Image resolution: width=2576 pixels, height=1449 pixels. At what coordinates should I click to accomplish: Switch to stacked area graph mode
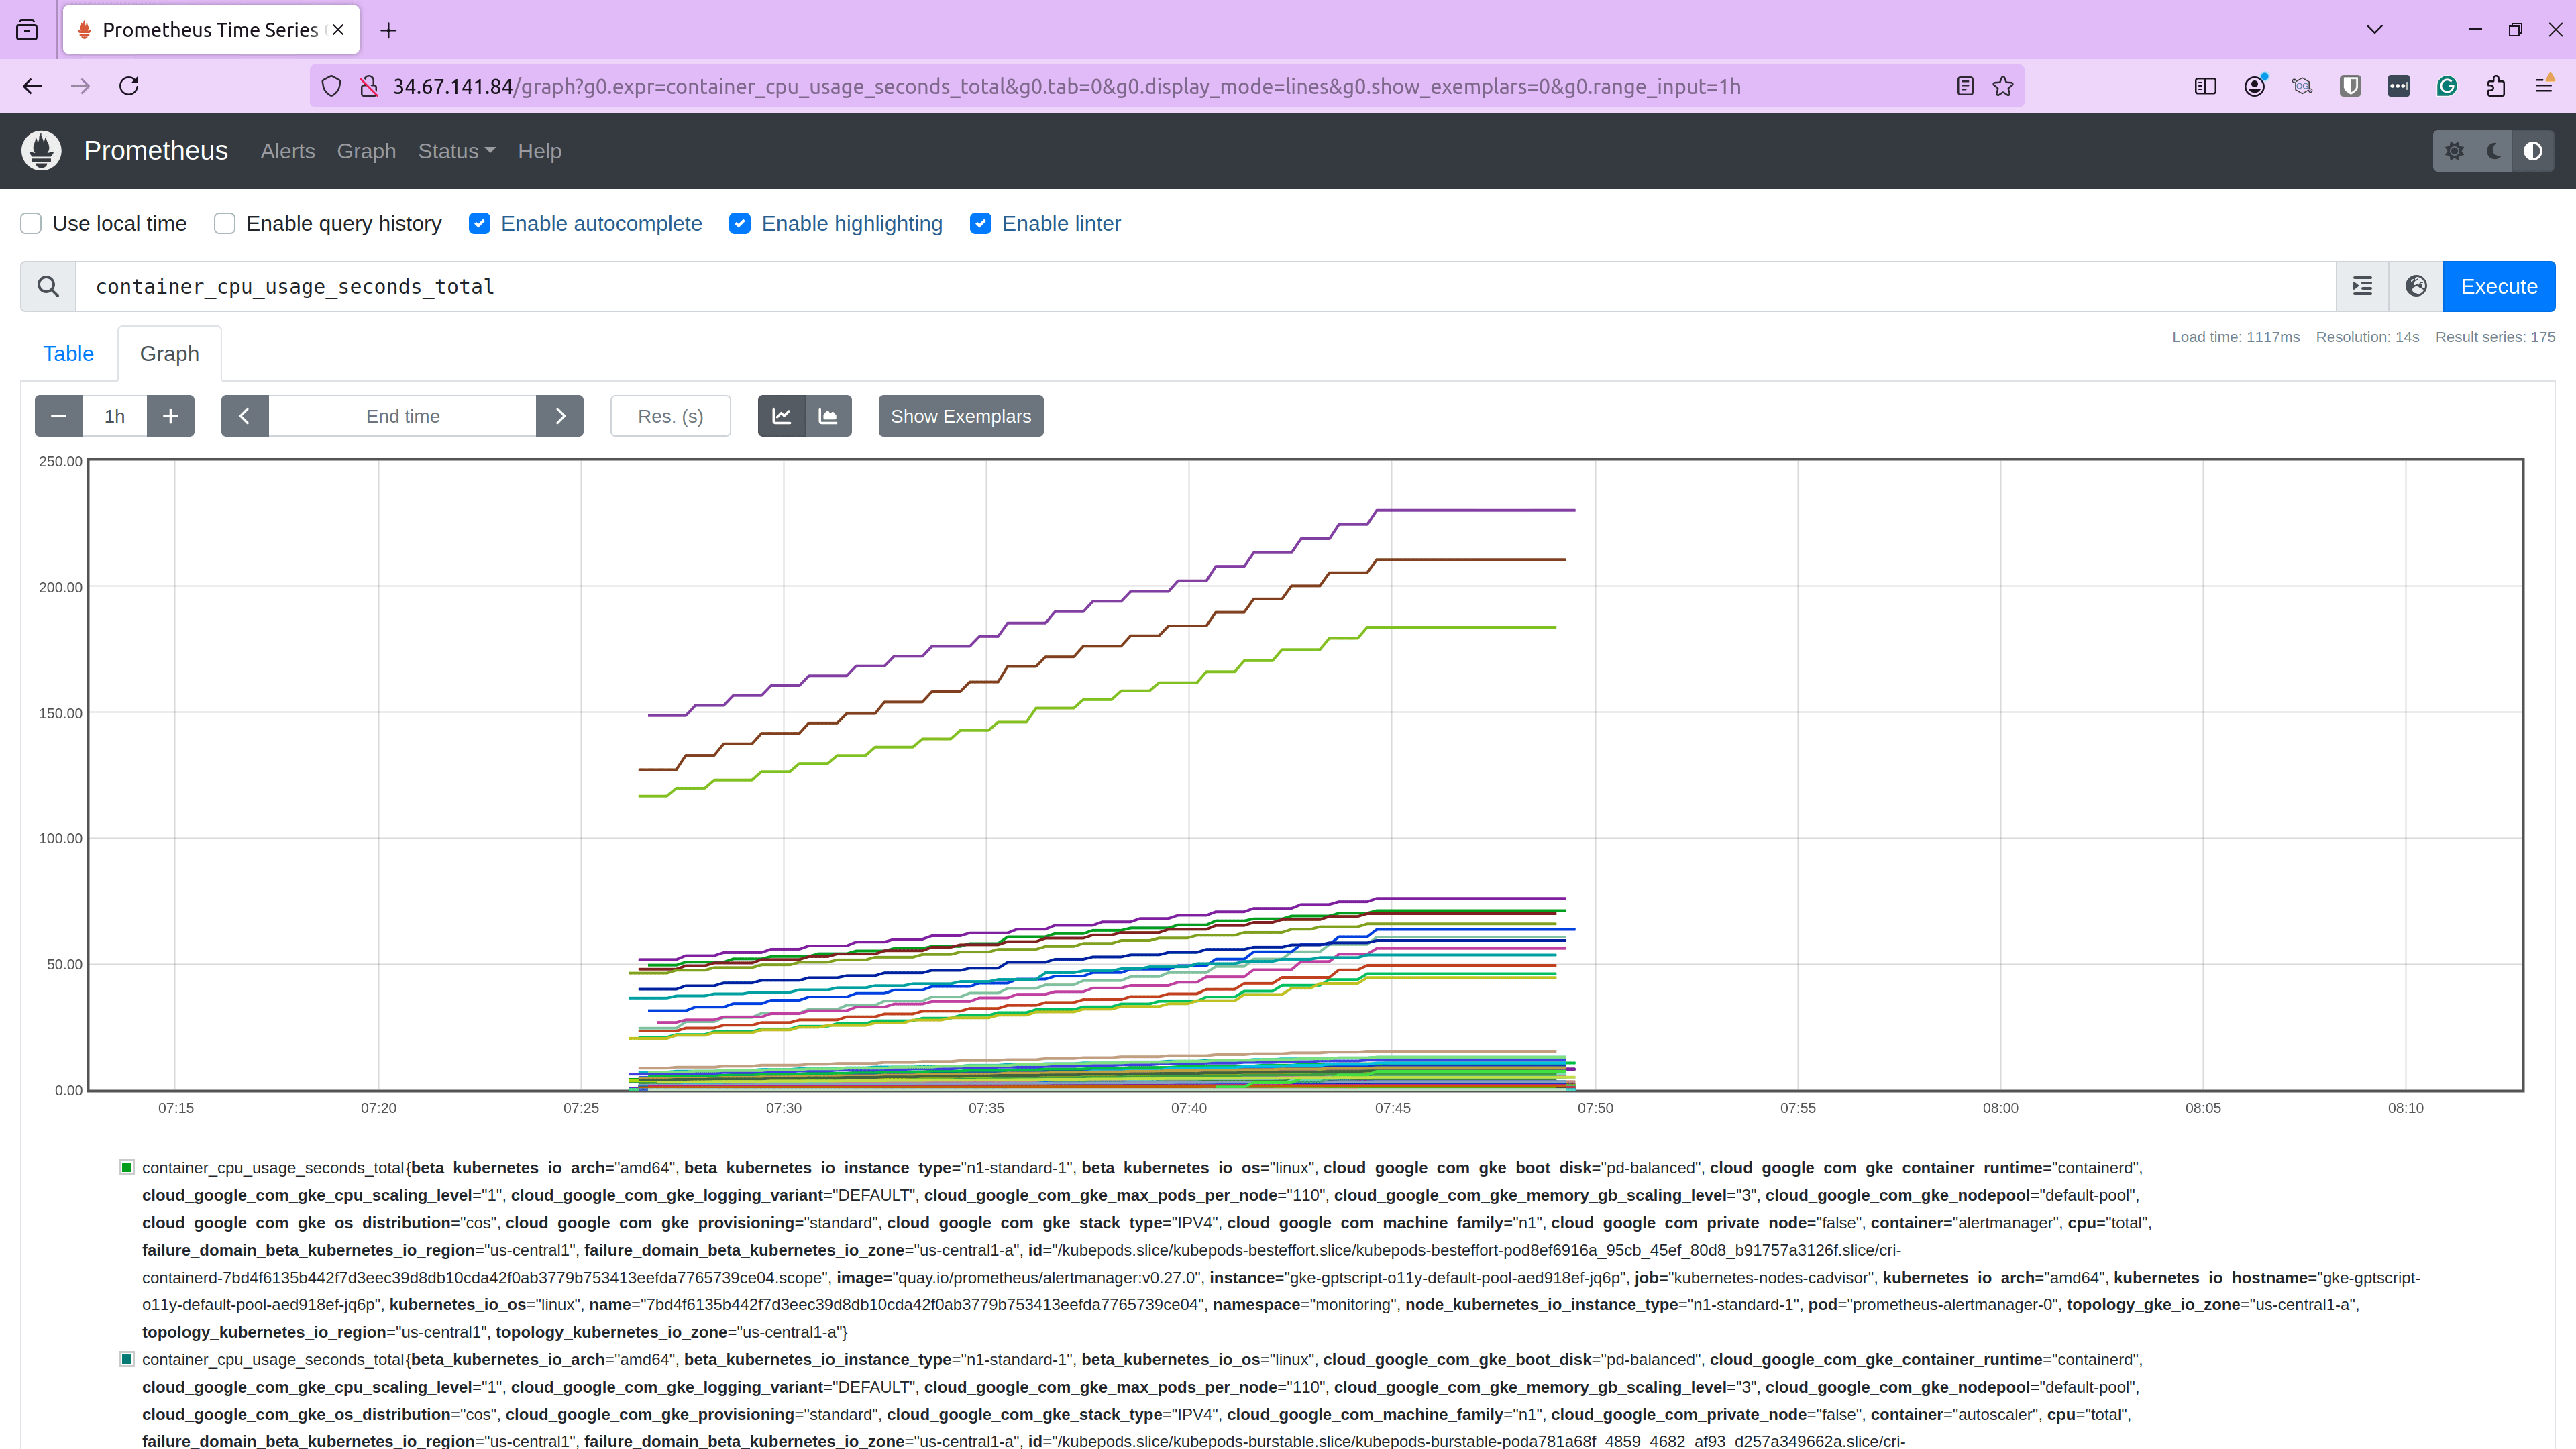pyautogui.click(x=828, y=416)
